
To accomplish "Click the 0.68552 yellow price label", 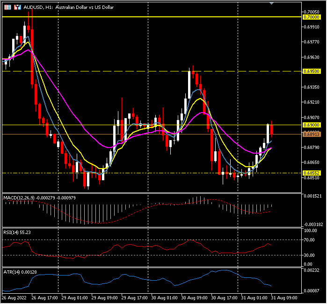I will coord(312,173).
